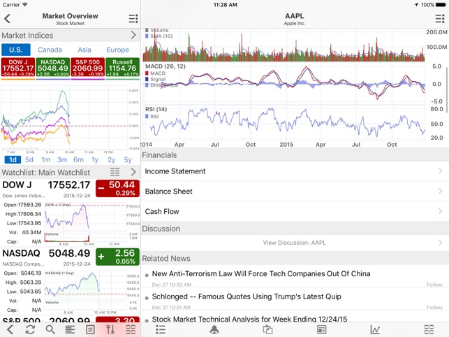This screenshot has height=337, width=449.
Task: Switch watchlist view with grid list icon
Action: pyautogui.click(x=115, y=172)
